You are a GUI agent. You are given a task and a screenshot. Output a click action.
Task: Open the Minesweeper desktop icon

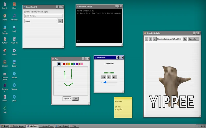tap(5, 88)
